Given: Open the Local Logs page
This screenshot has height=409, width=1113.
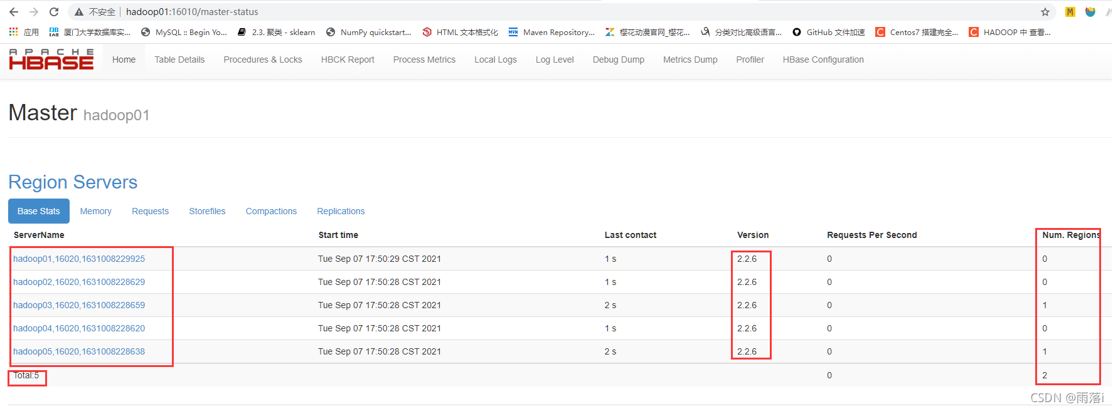Looking at the screenshot, I should (x=496, y=60).
